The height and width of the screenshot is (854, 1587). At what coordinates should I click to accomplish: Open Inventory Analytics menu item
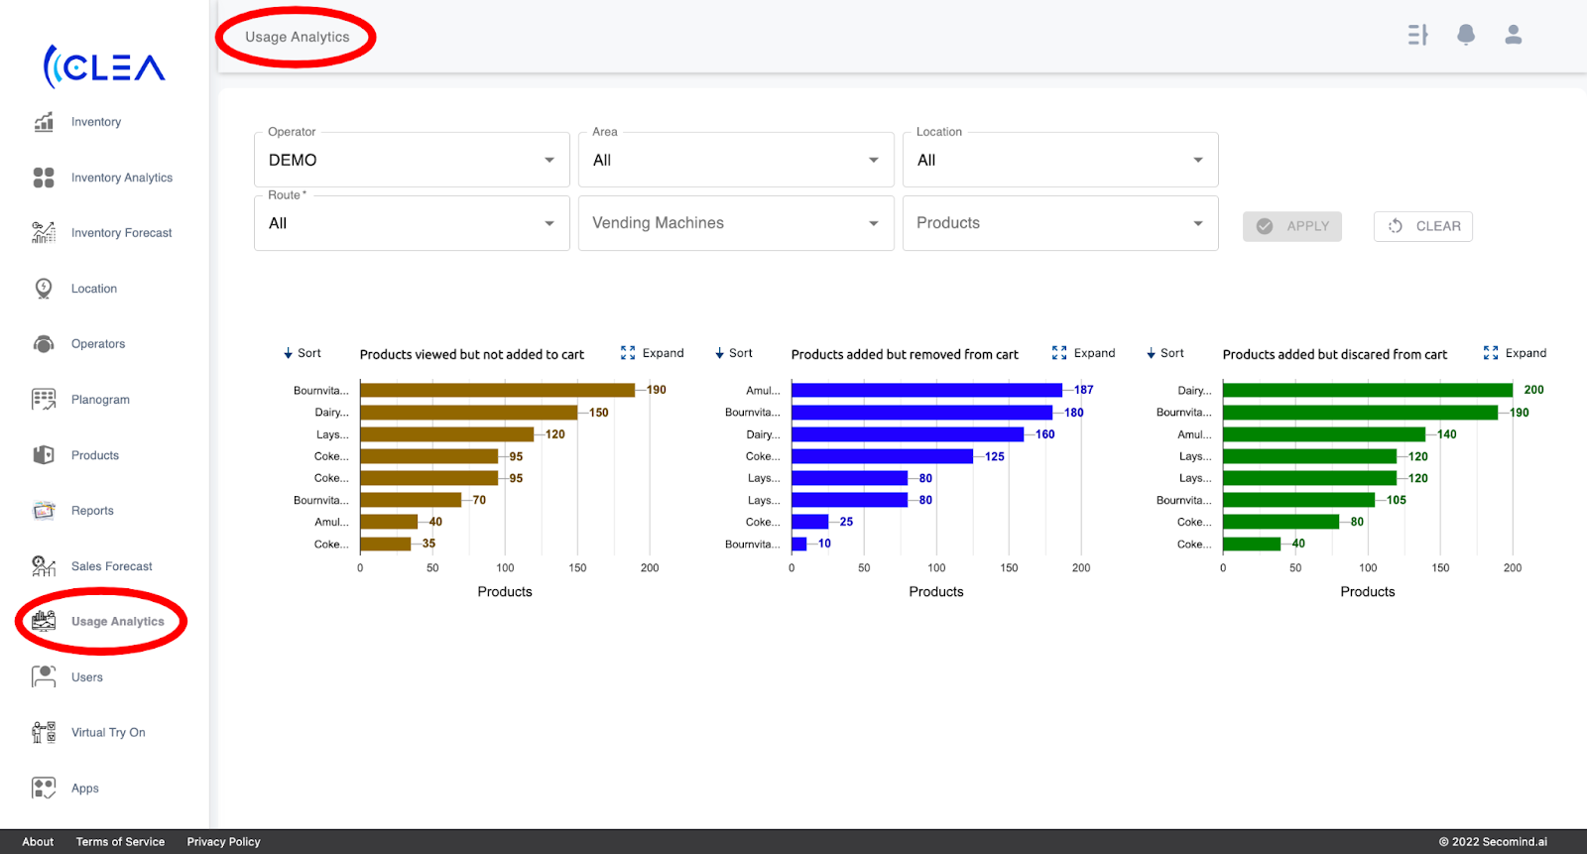point(122,178)
